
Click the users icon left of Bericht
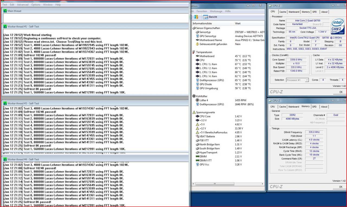(x=196, y=17)
